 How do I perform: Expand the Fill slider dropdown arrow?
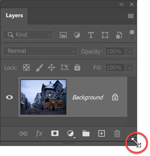tap(130, 68)
